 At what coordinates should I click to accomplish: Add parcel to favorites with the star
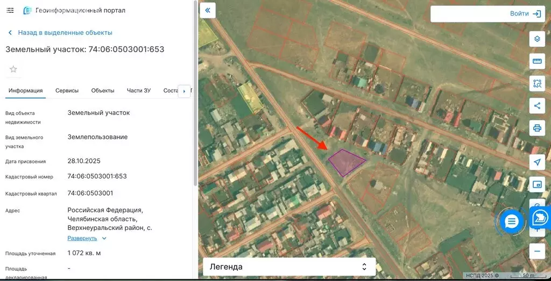click(13, 69)
